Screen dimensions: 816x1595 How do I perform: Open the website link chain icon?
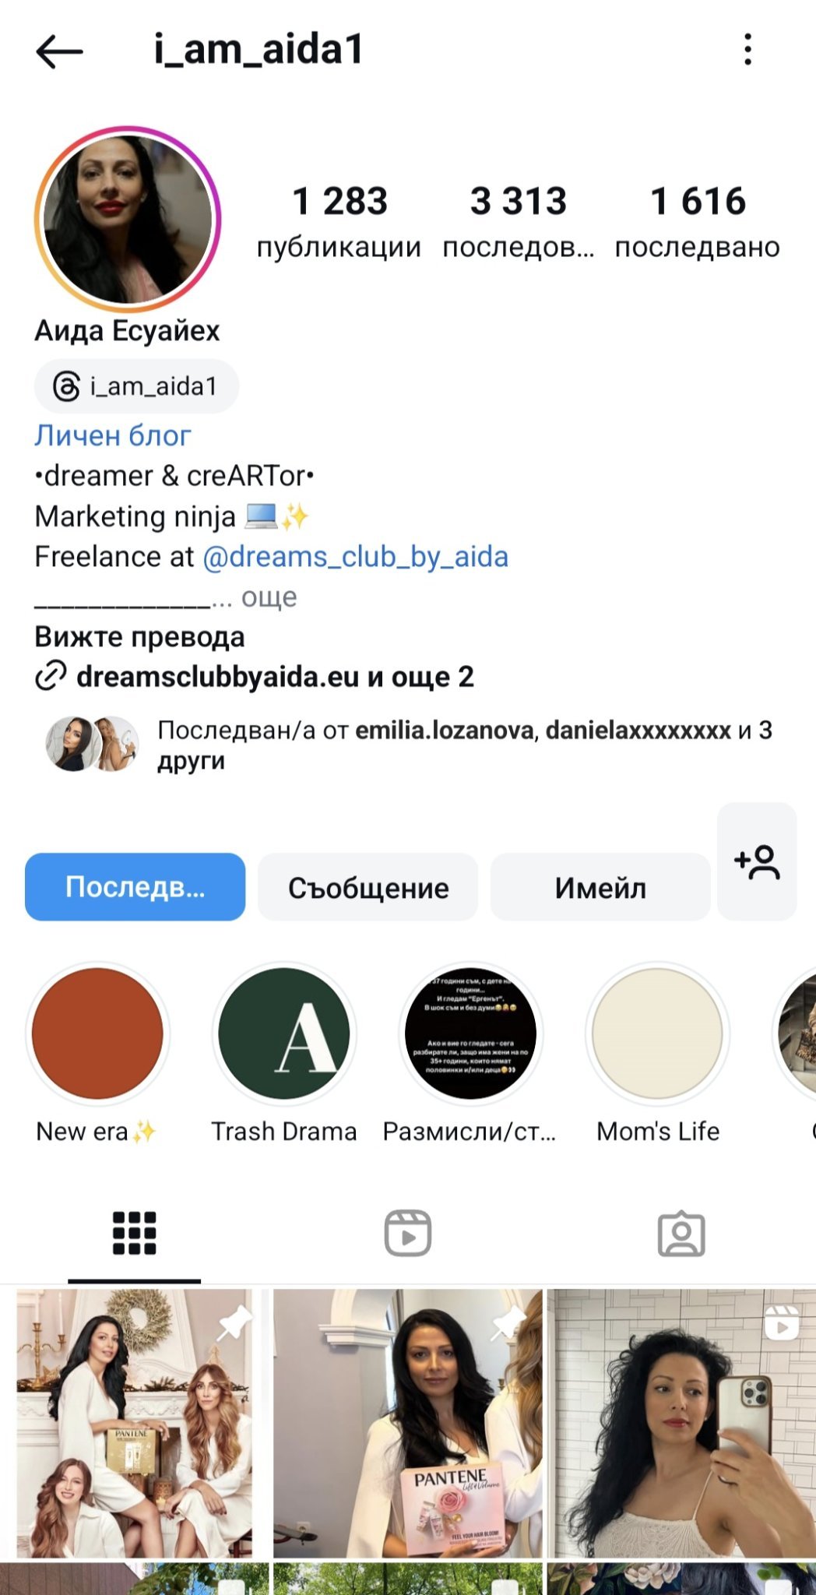pyautogui.click(x=51, y=676)
